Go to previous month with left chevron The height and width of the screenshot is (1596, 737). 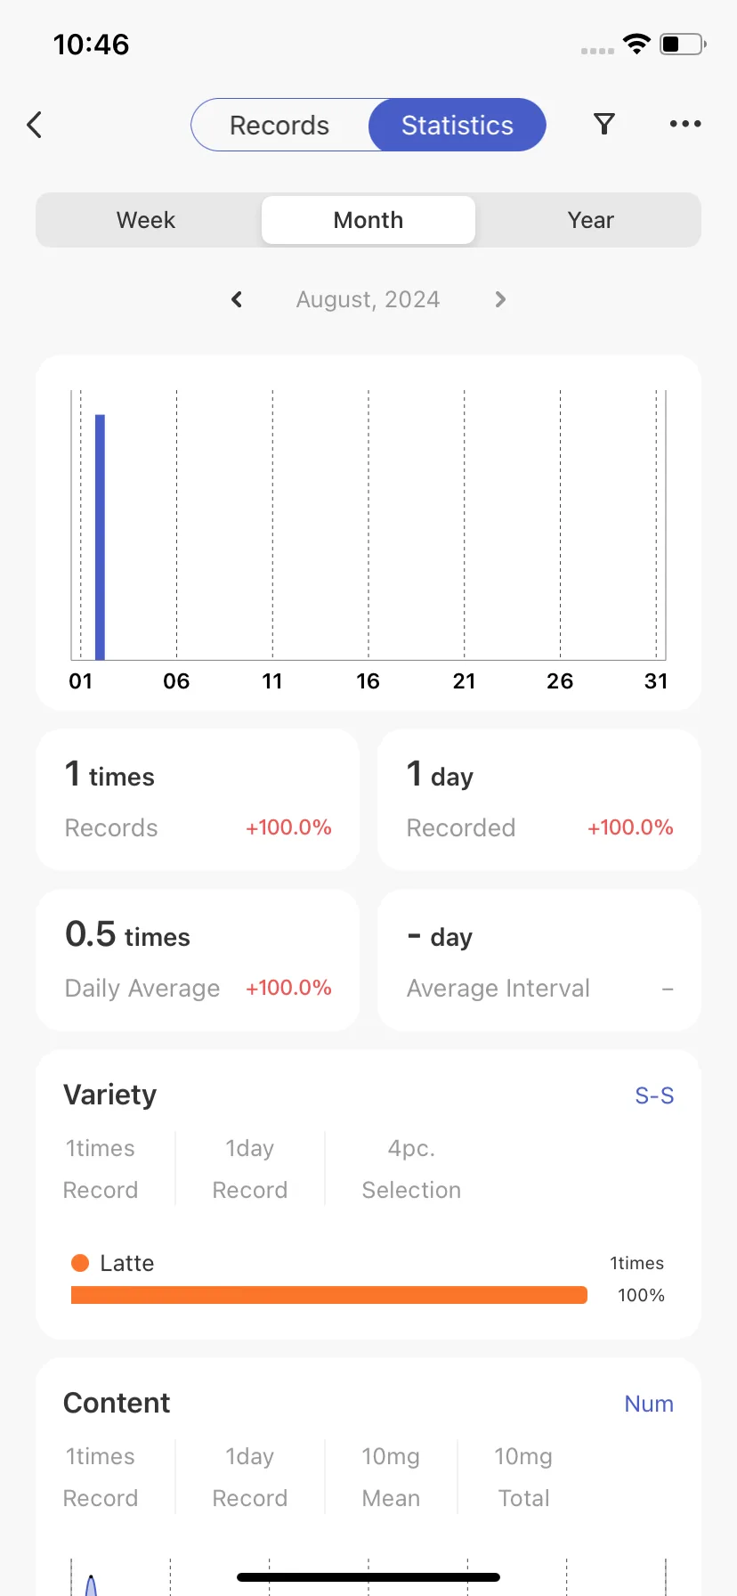[x=237, y=299]
